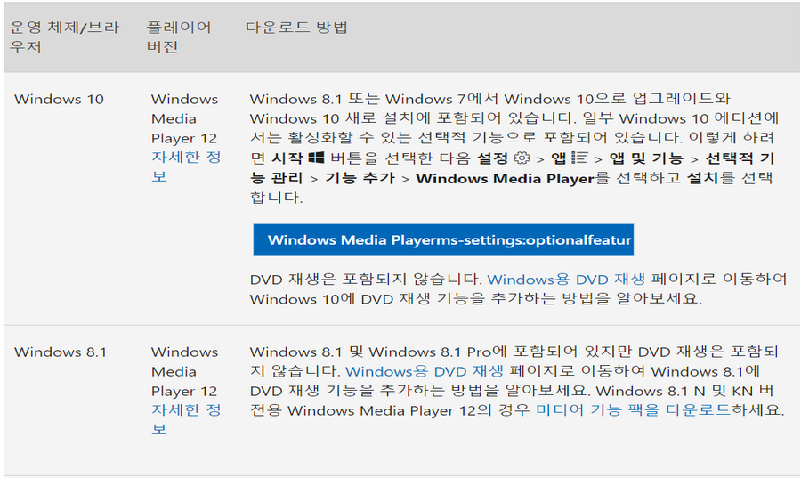801x478 pixels.
Task: Open Windows 8.1 row '자세한 정보' link
Action: click(186, 419)
